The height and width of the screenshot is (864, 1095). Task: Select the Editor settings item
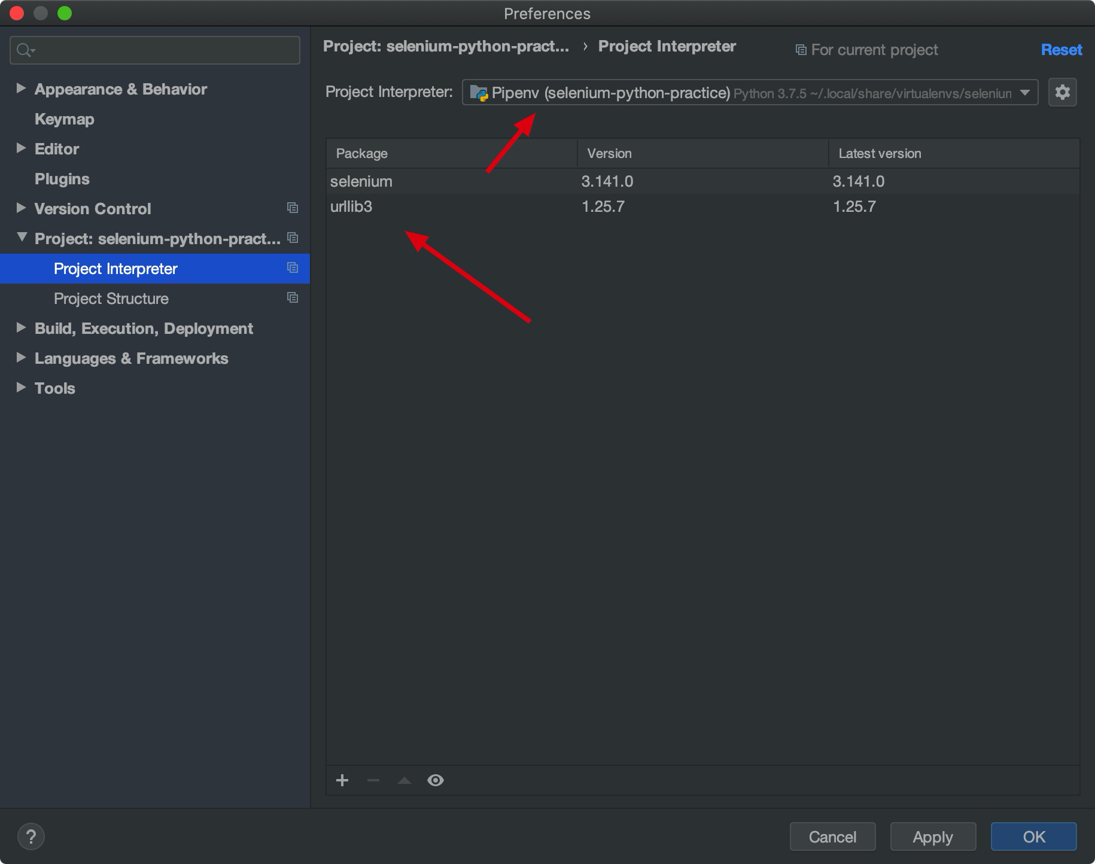point(57,149)
